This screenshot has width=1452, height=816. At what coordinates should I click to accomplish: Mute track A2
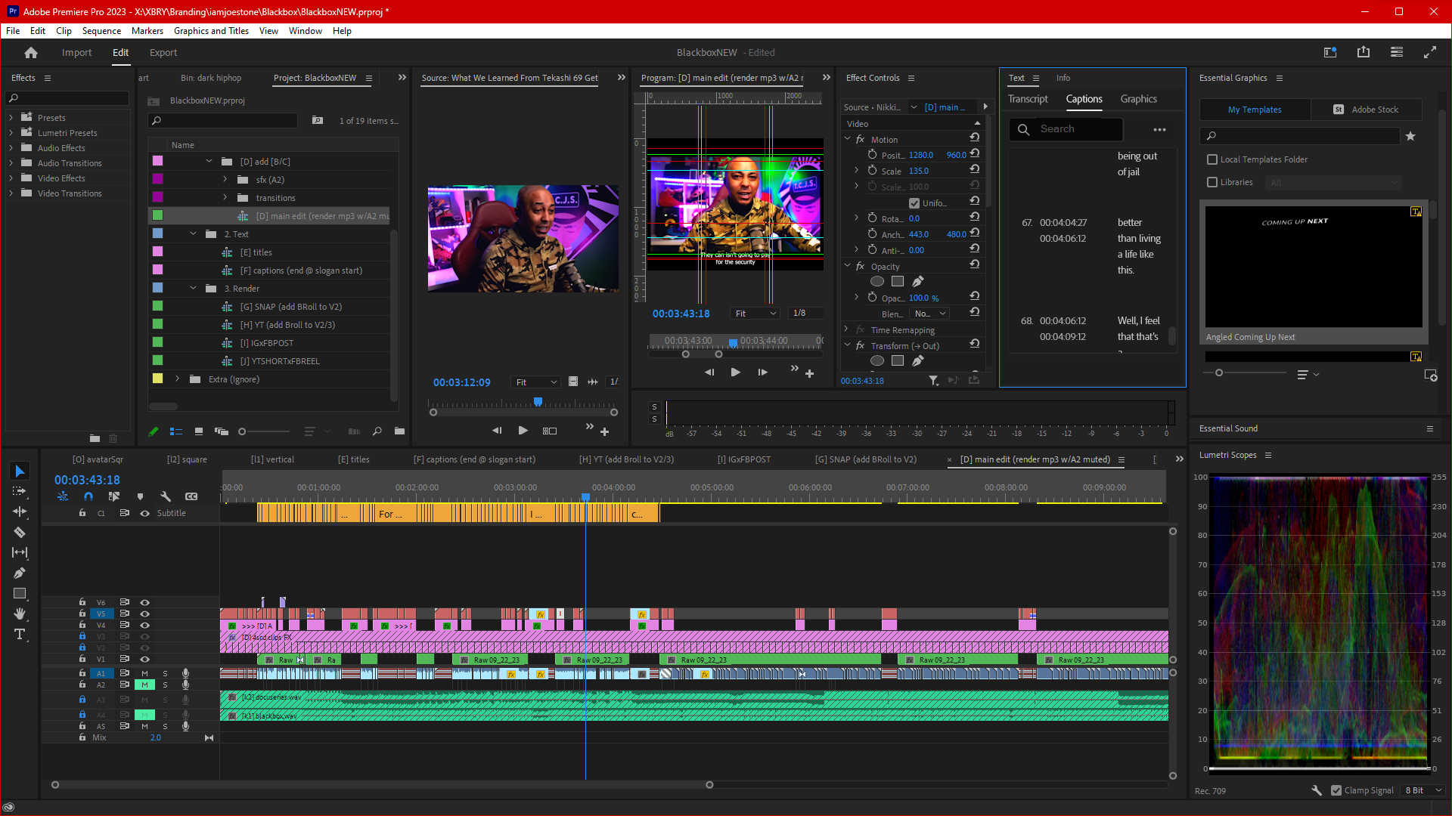coord(144,685)
